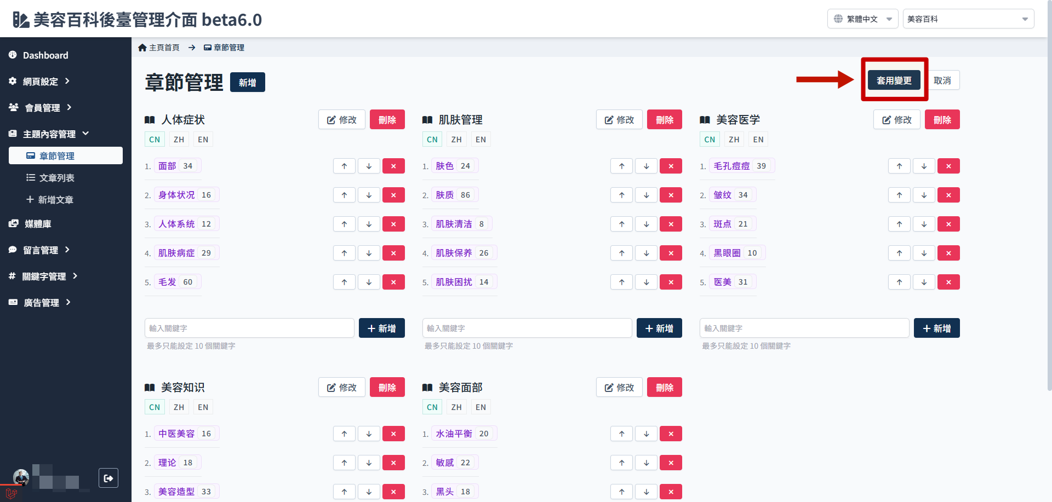Move 毛孔痘痘 keyword up
The image size is (1052, 502).
click(899, 166)
